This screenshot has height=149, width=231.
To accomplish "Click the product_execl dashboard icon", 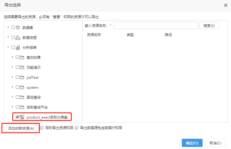I will (x=22, y=117).
